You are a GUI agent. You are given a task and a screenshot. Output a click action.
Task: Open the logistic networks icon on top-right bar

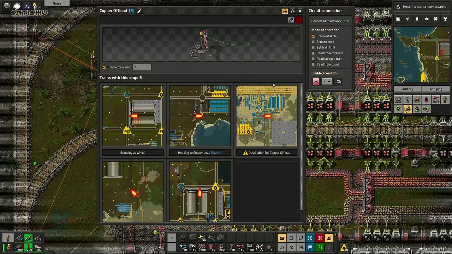point(417,19)
